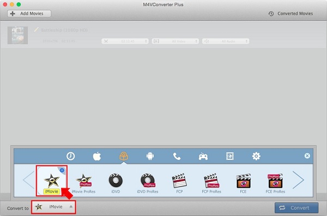Show previous profiles with left arrow
The image size is (327, 216).
pos(28,180)
